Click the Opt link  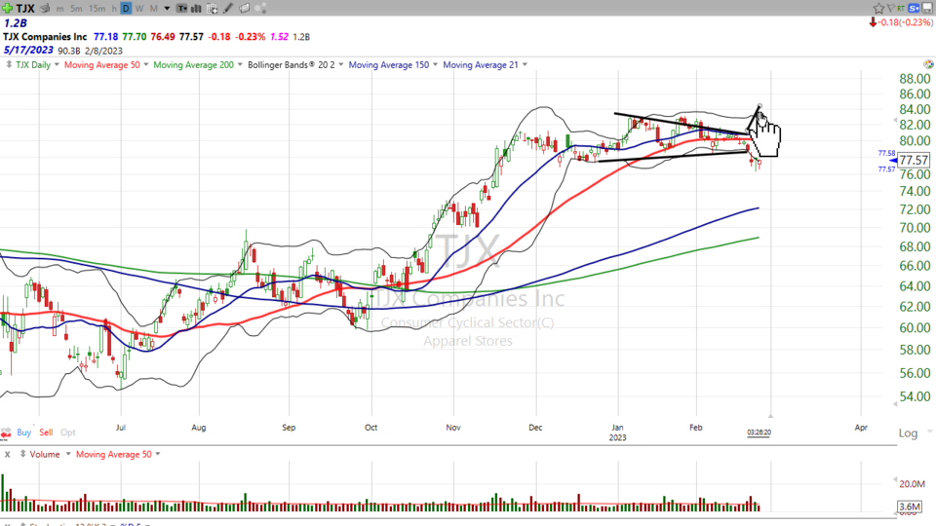pyautogui.click(x=68, y=432)
